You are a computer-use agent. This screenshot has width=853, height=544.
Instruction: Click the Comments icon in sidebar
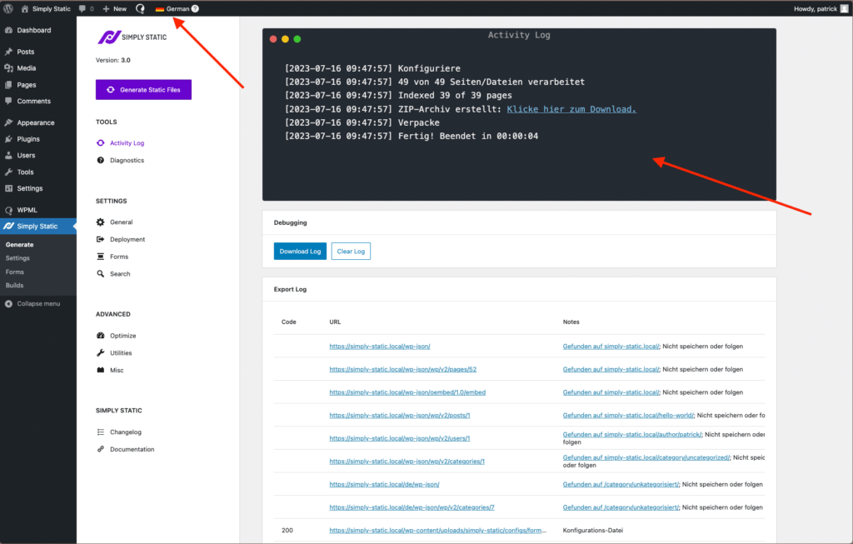tap(8, 101)
